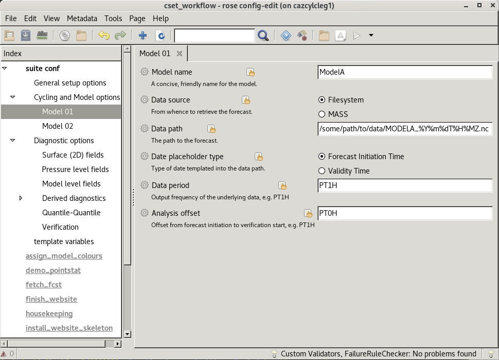Open the demo_pointstat link
Image resolution: width=499 pixels, height=360 pixels.
(53, 270)
